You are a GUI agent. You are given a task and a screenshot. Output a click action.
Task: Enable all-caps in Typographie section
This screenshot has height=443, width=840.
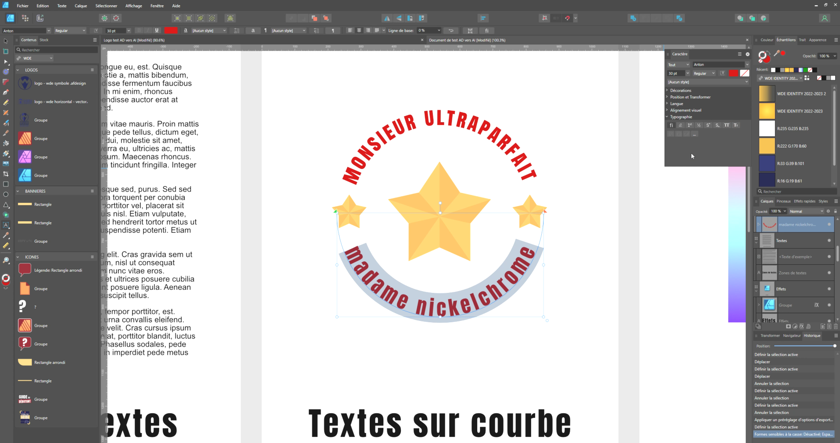(726, 125)
